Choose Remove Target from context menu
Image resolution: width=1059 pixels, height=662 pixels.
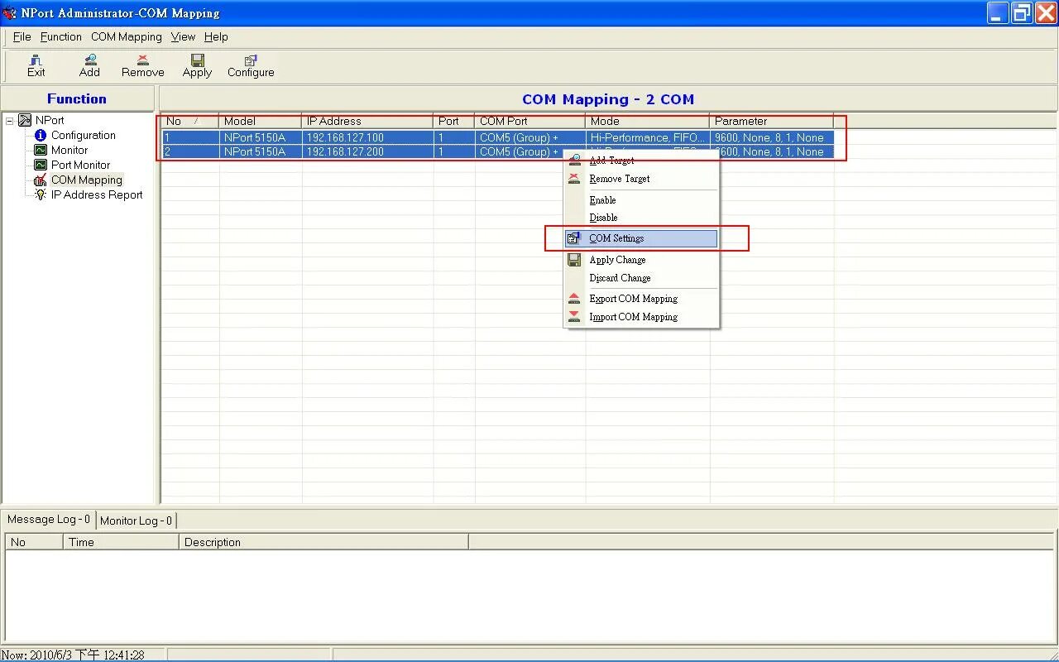tap(641, 179)
